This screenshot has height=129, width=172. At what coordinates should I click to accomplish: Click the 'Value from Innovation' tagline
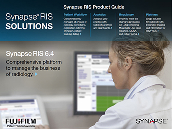tap(20, 126)
